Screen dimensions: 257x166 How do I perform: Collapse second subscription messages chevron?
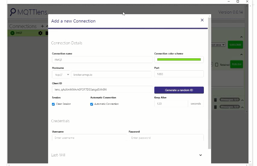pyautogui.click(x=243, y=107)
